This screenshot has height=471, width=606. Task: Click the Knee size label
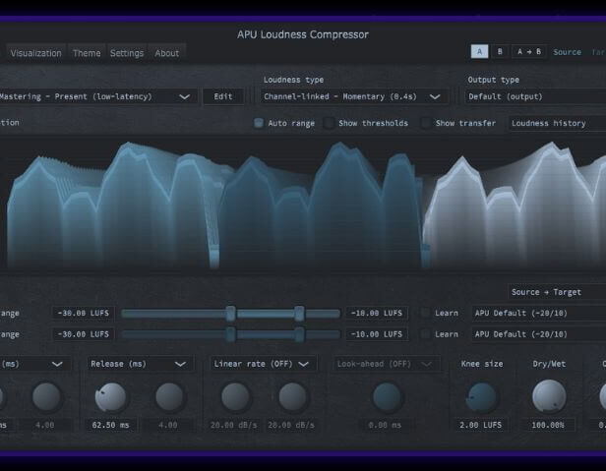482,364
